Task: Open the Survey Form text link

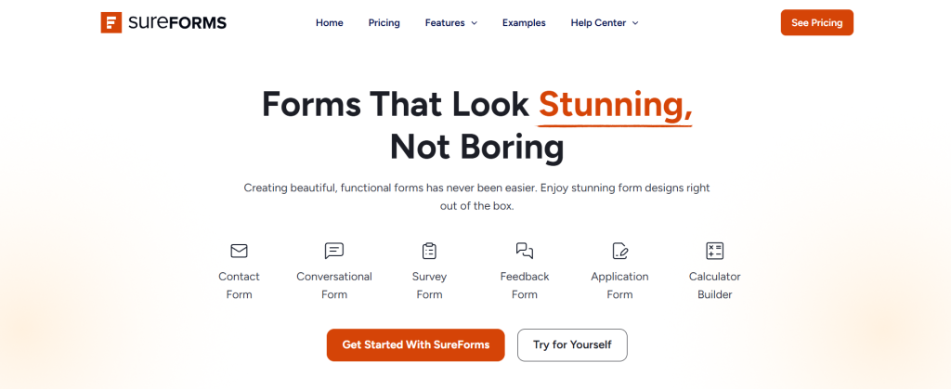Action: click(x=429, y=285)
